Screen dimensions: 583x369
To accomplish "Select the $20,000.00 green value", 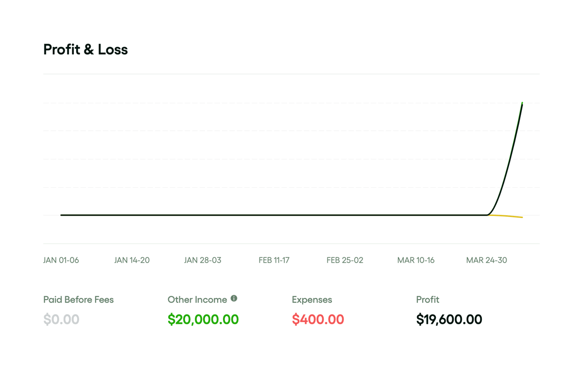I will [x=203, y=319].
